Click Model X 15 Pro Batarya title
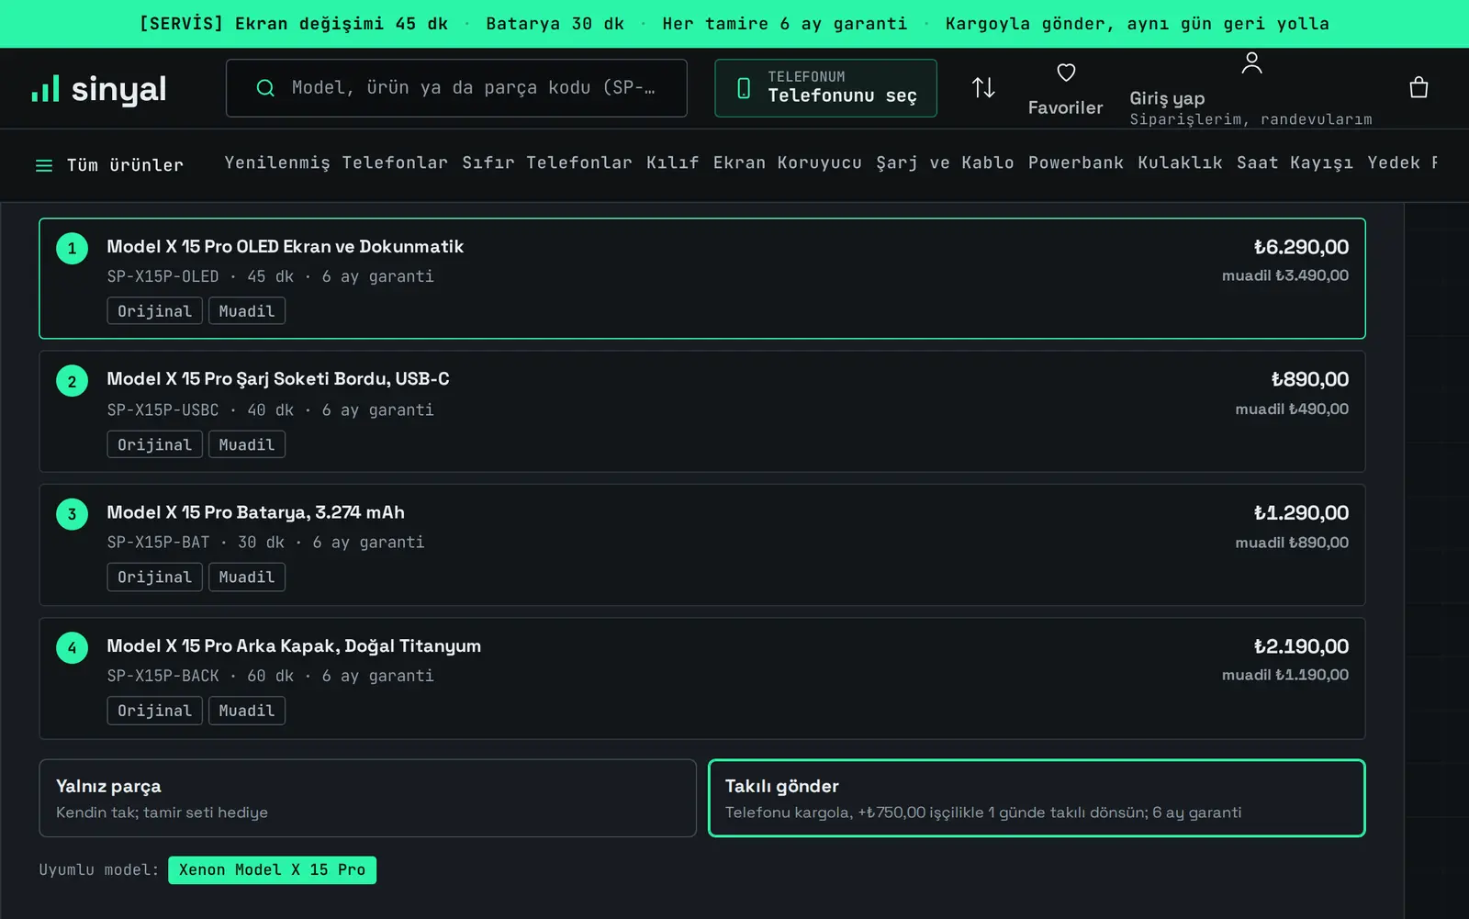This screenshot has height=919, width=1469. click(x=255, y=512)
